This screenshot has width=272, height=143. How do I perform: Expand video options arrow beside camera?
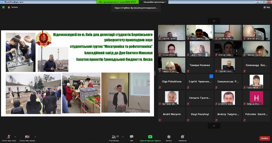click(x=35, y=137)
